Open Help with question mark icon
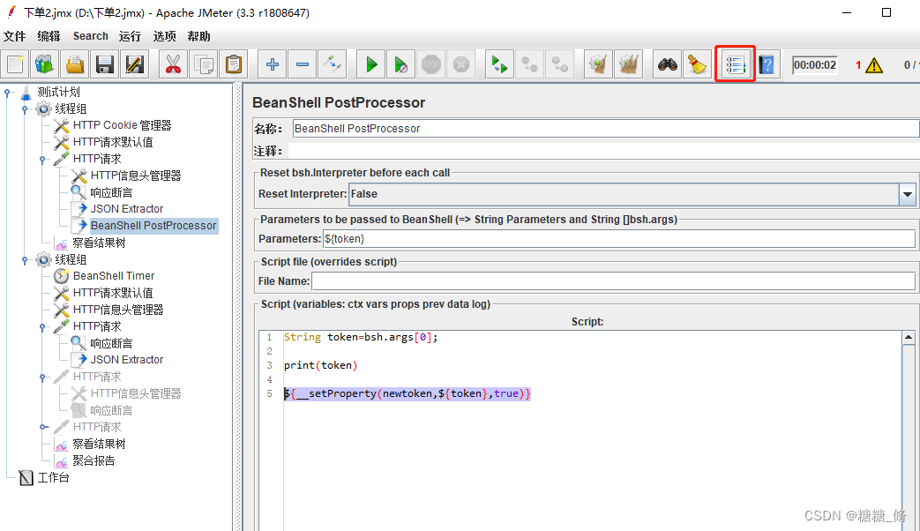 click(x=767, y=64)
